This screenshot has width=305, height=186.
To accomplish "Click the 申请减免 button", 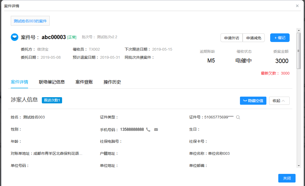I will tap(254, 38).
